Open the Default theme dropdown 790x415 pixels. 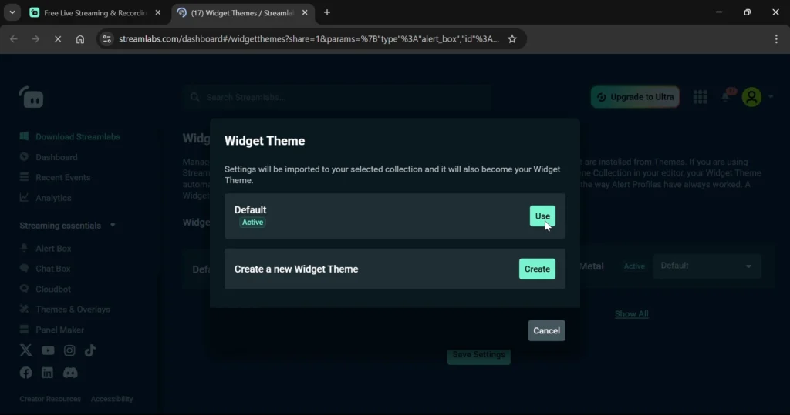click(x=707, y=266)
